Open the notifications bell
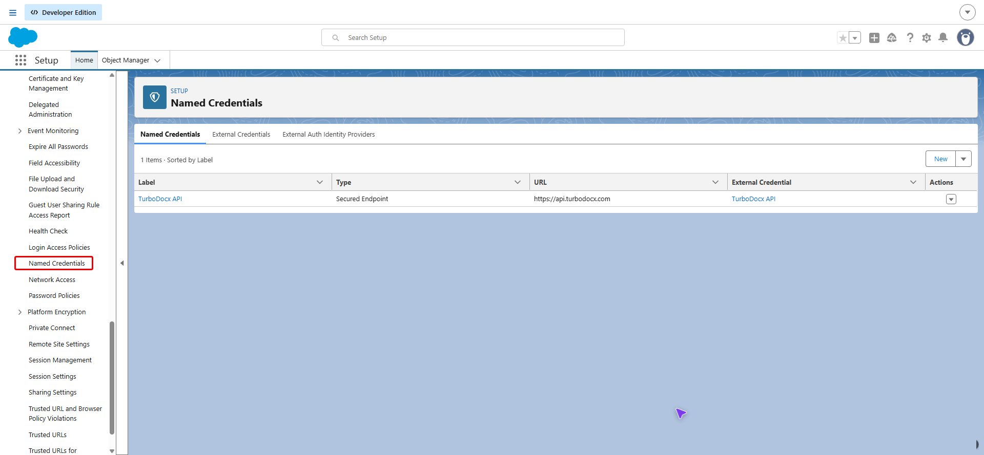The image size is (984, 455). (x=943, y=38)
